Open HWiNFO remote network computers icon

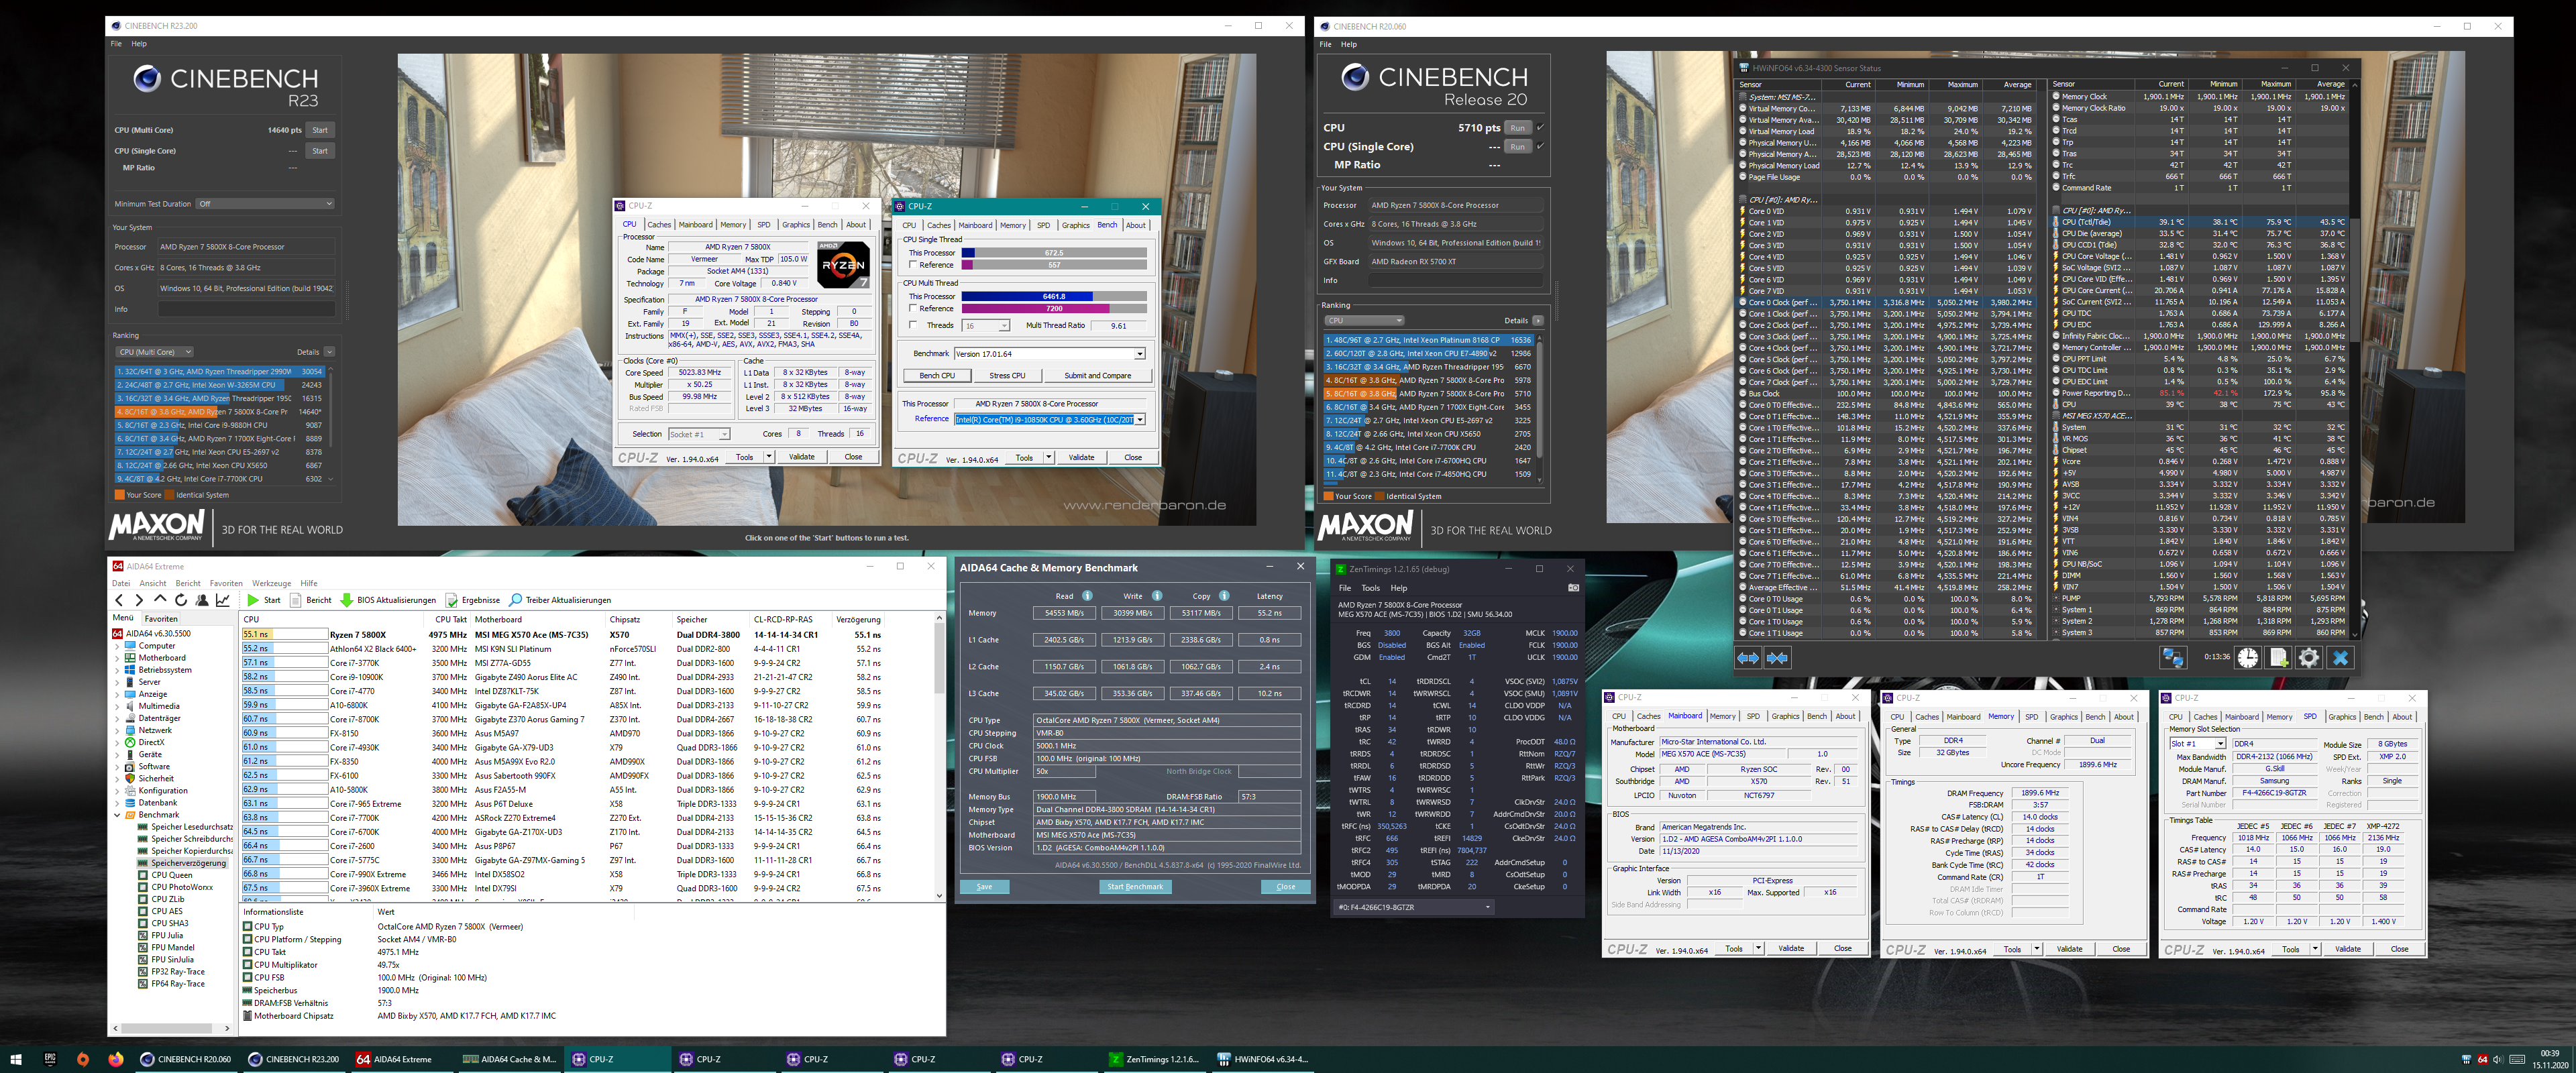pyautogui.click(x=2173, y=658)
